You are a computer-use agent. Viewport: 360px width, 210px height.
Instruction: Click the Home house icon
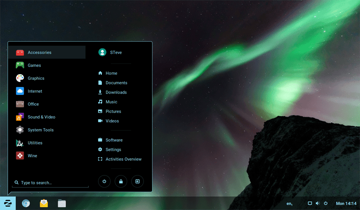click(x=100, y=73)
